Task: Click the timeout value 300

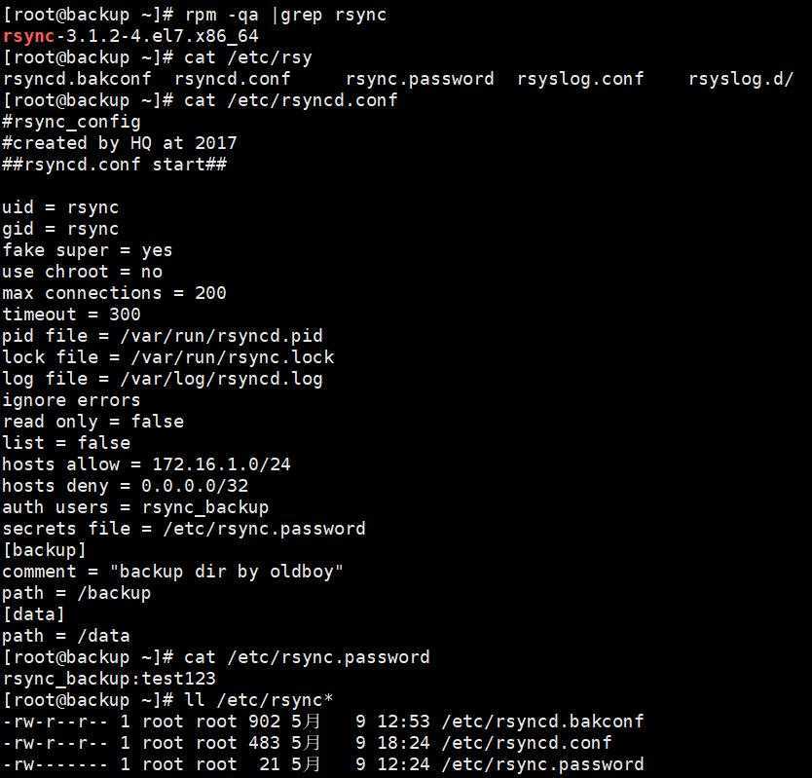Action: click(x=125, y=315)
